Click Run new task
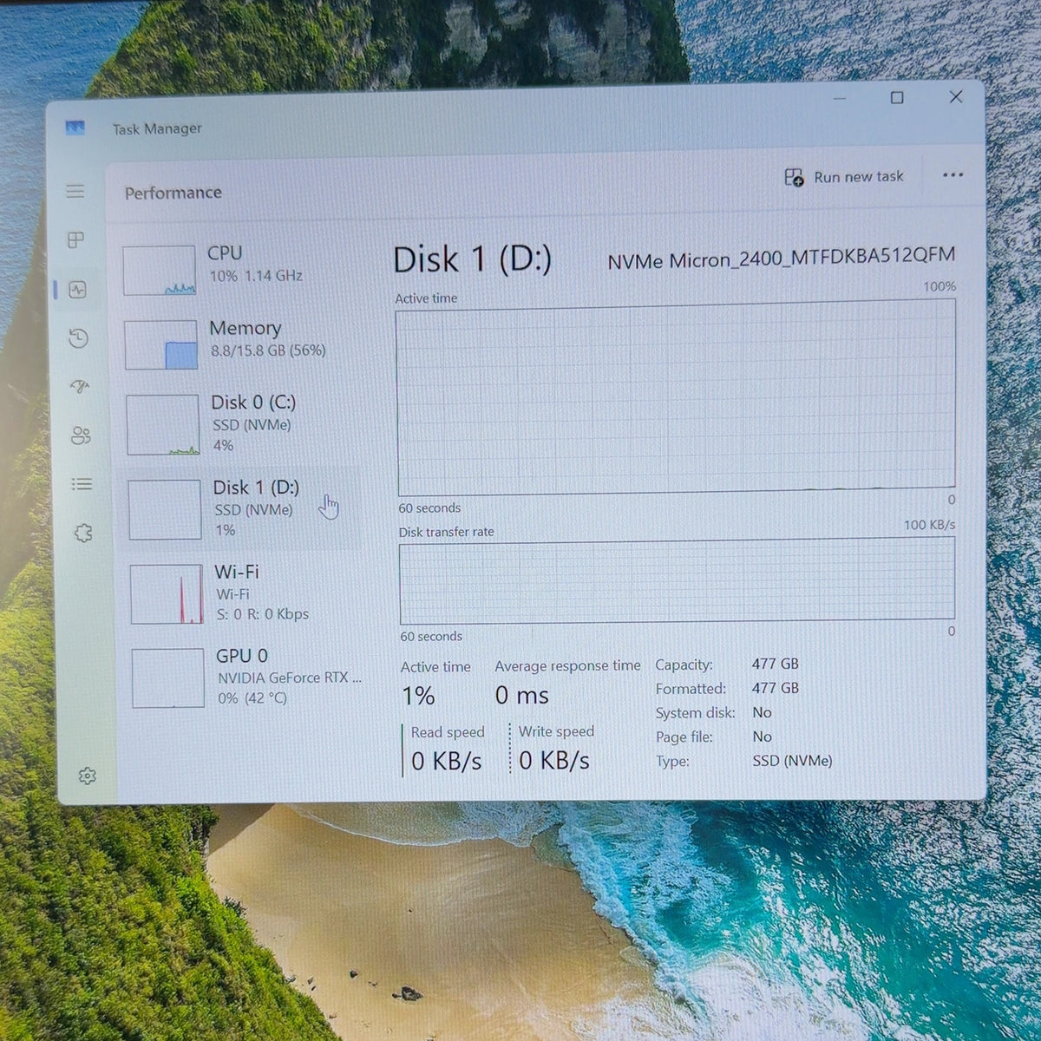 coord(844,177)
